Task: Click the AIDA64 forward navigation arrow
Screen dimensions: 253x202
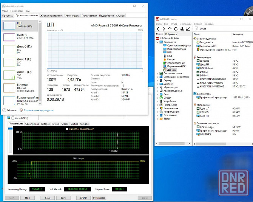Action: pos(163,29)
